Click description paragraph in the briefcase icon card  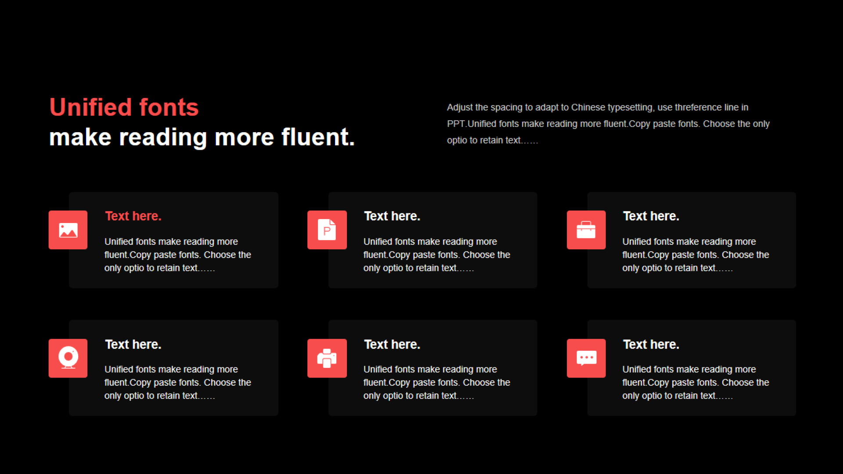tap(695, 255)
